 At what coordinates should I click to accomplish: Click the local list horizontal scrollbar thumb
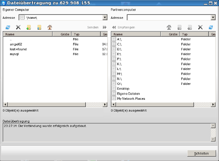coord(47,105)
